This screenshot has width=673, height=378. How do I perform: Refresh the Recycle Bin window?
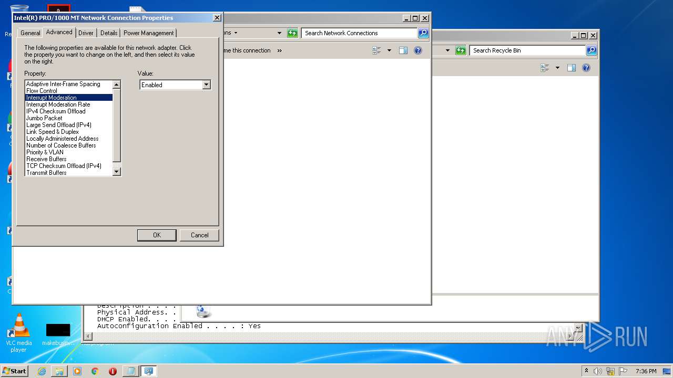tap(461, 50)
